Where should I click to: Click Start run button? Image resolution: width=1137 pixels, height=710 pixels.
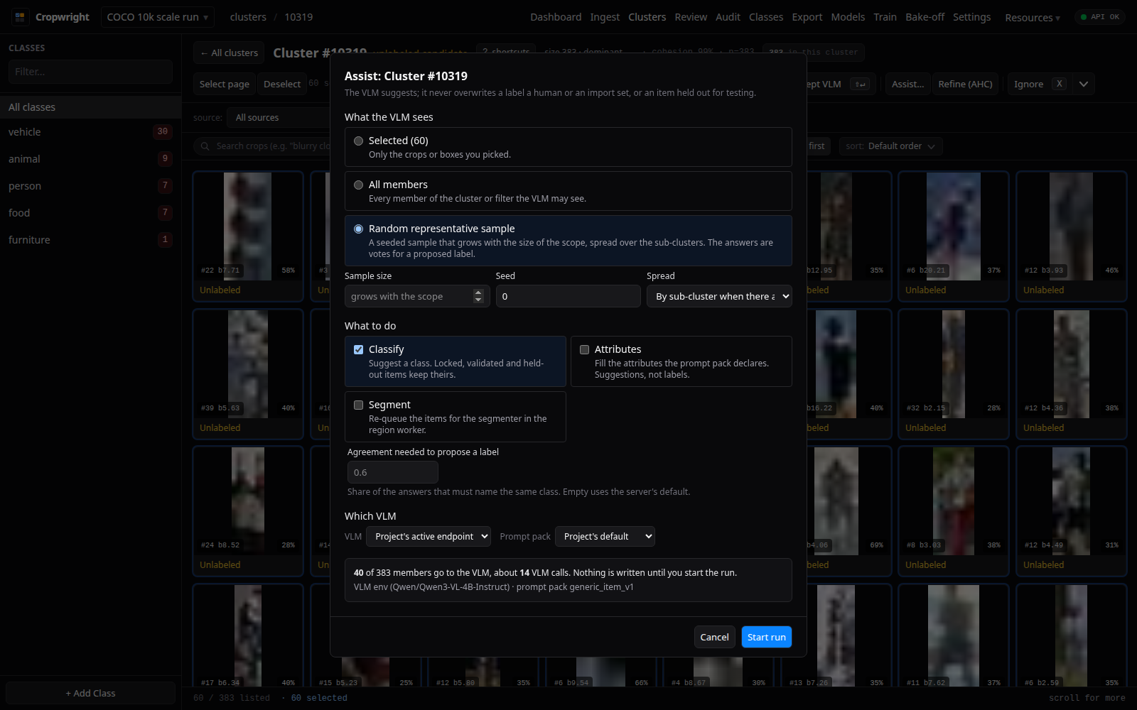767,637
